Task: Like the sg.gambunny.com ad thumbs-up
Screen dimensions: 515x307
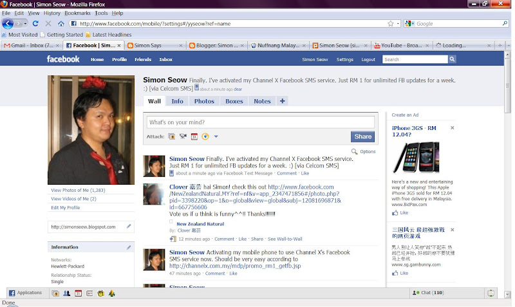Action: 395,273
